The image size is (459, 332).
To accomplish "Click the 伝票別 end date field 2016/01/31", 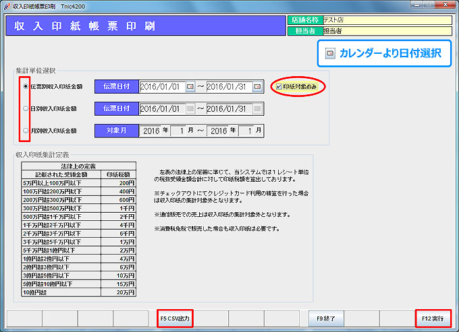I will coord(229,86).
